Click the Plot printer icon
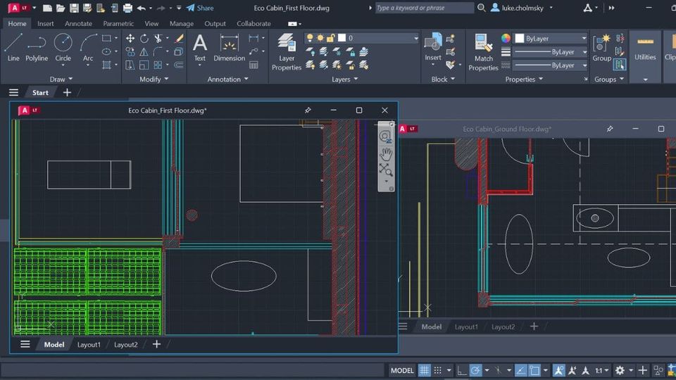This screenshot has height=380, width=676. point(127,8)
